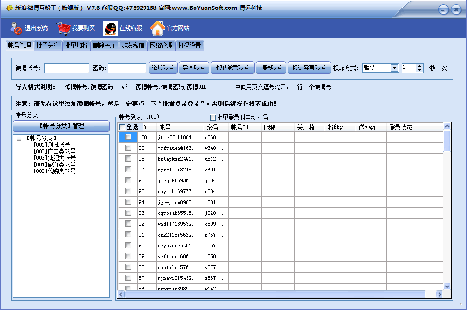The image size is (467, 310).
Task: Enable 批量登录时自动打码 checkbox
Action: (x=212, y=117)
